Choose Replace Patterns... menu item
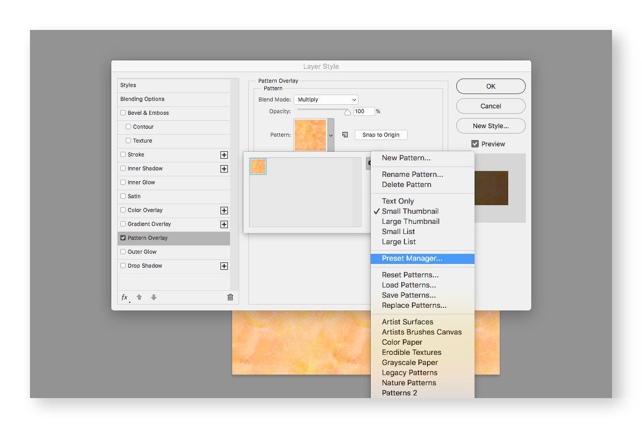The height and width of the screenshot is (428, 642). click(423, 305)
